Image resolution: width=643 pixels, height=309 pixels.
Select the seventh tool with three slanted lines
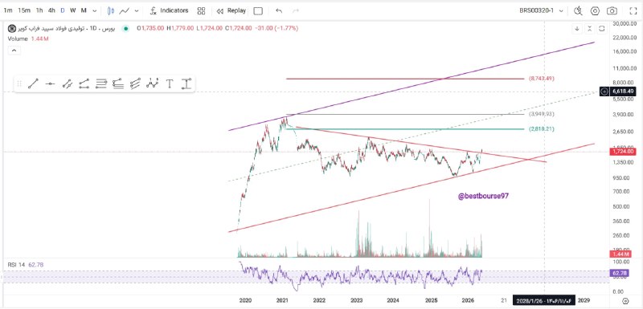point(135,84)
